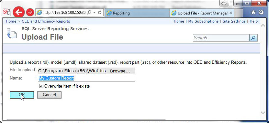Image resolution: width=269 pixels, height=123 pixels.
Task: Click the Upload File page icon
Action: click(x=12, y=33)
